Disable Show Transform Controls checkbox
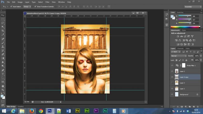The image size is (203, 114). coord(35,6)
